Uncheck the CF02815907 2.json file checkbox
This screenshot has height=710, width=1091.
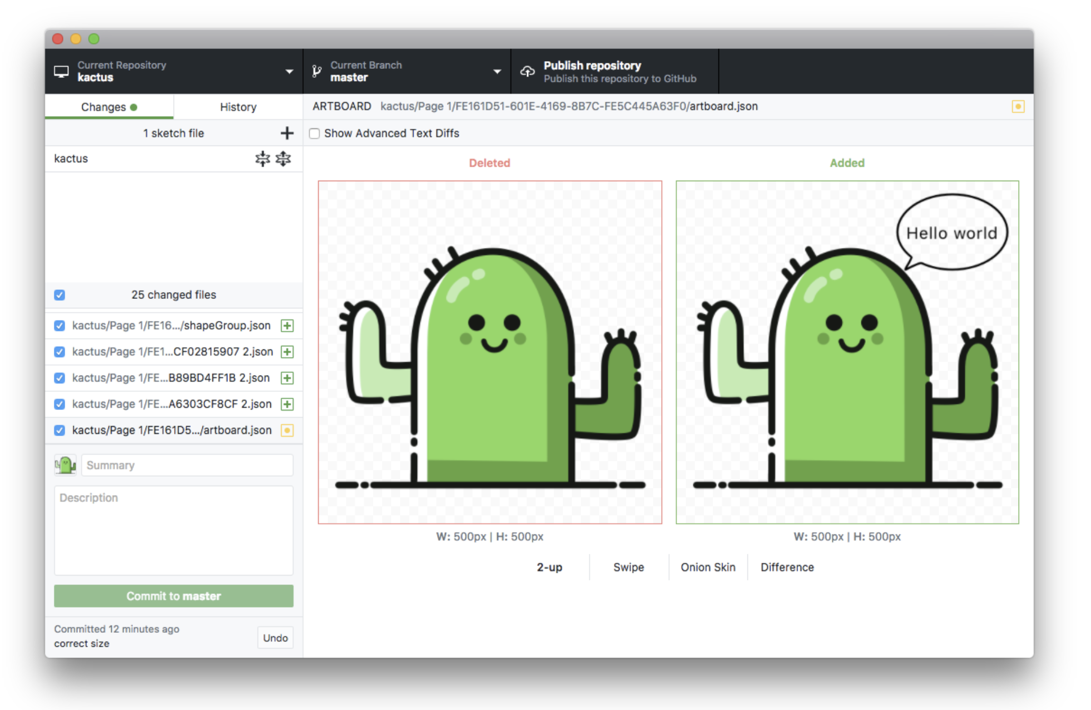pyautogui.click(x=59, y=352)
